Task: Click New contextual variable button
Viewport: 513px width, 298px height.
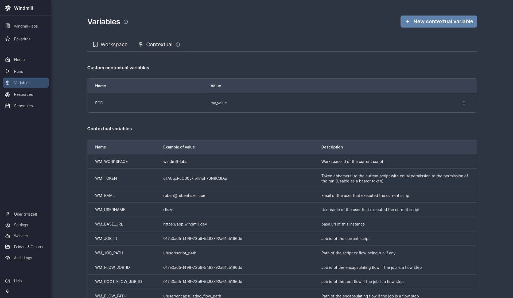Action: [x=438, y=22]
